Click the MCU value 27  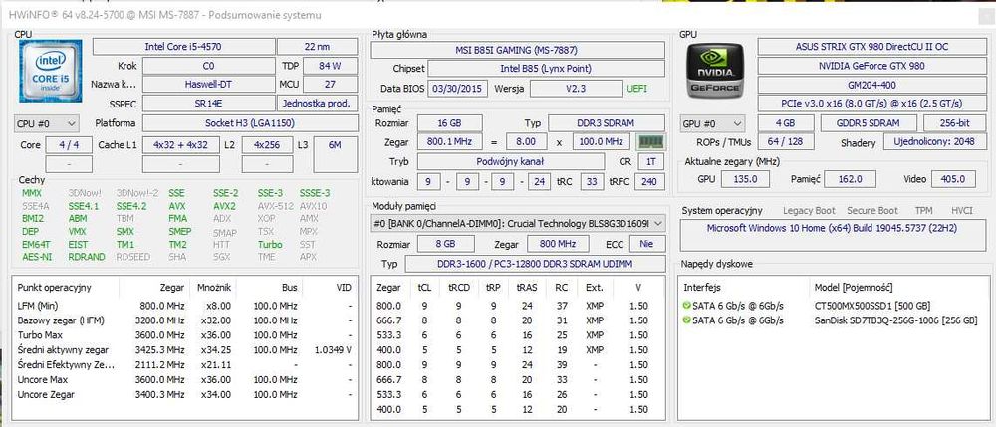coord(331,84)
